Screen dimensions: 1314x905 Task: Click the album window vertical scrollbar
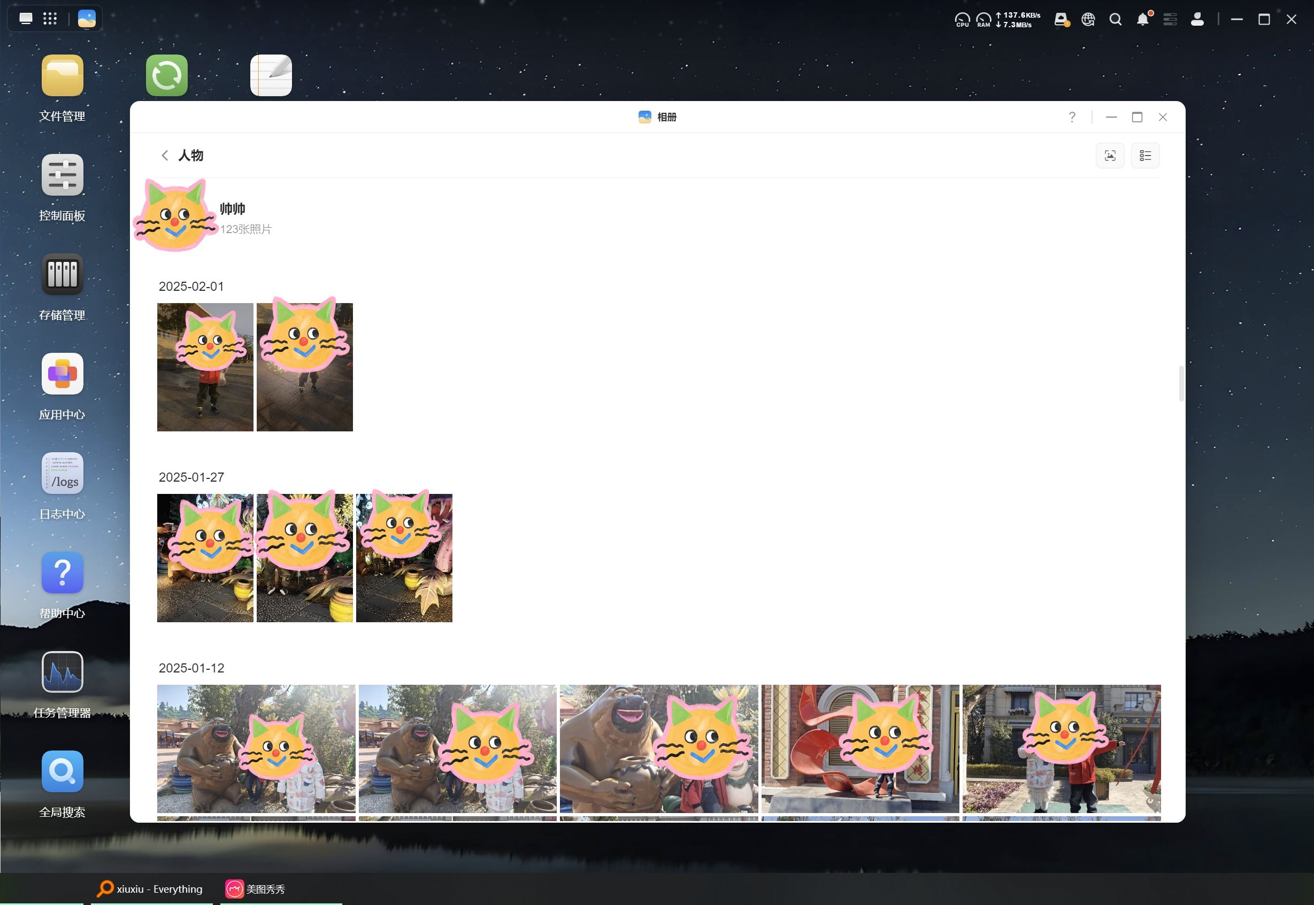point(1181,383)
